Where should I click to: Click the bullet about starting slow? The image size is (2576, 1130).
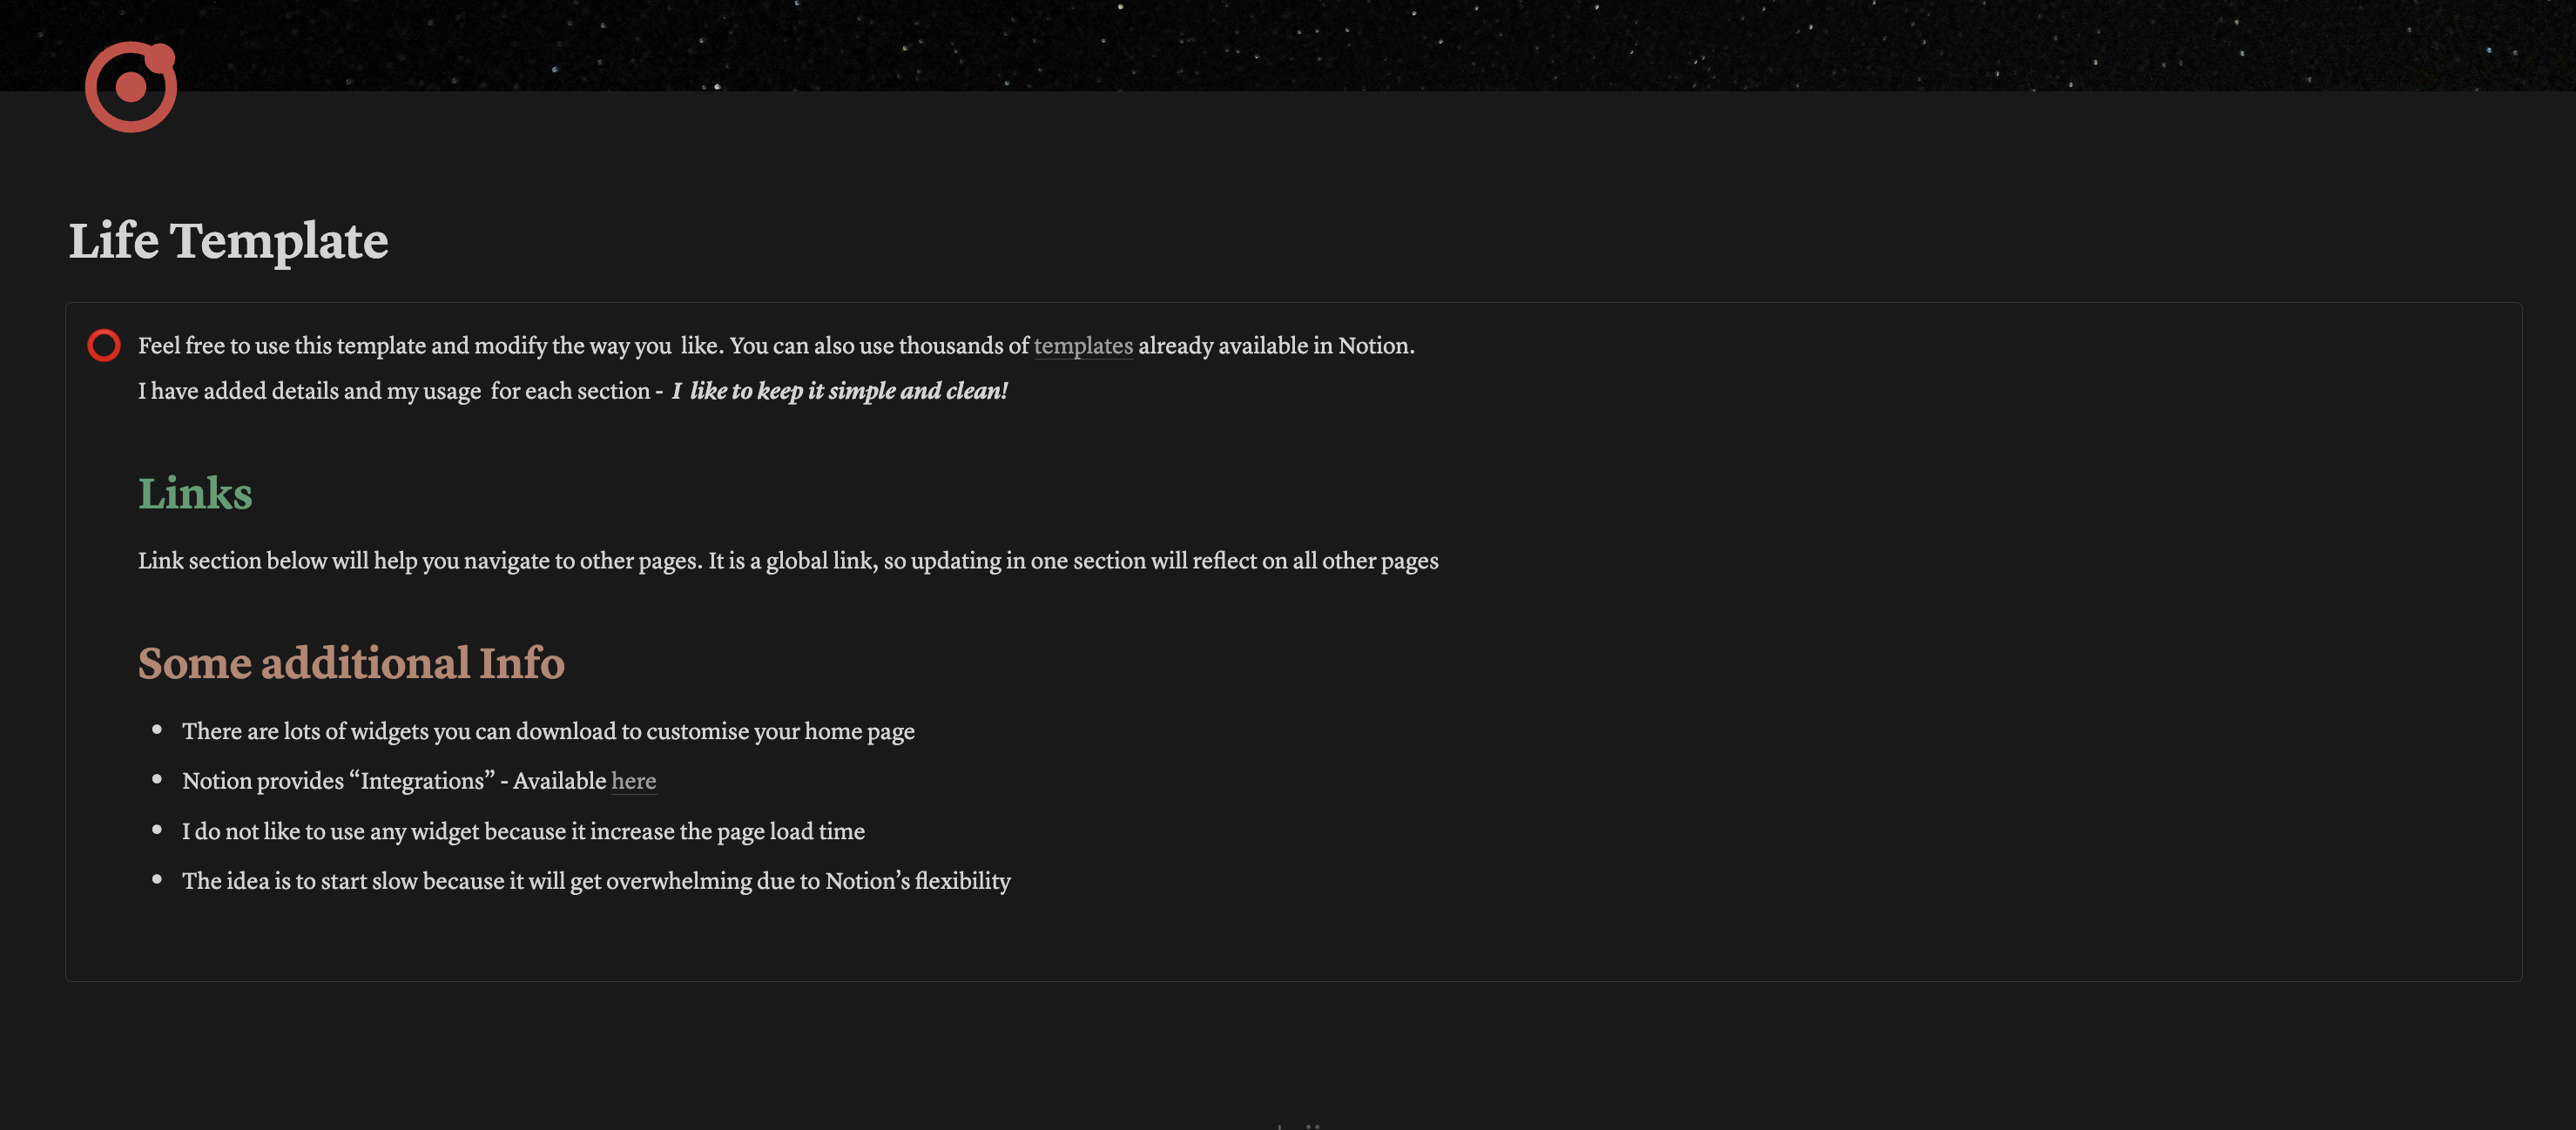(596, 881)
